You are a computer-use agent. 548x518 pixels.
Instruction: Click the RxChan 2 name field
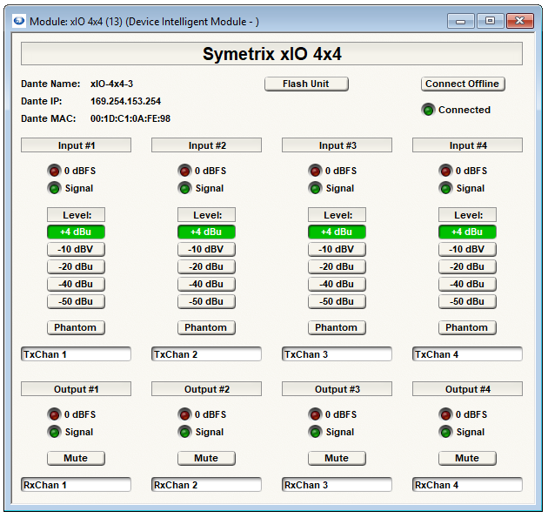coord(206,485)
